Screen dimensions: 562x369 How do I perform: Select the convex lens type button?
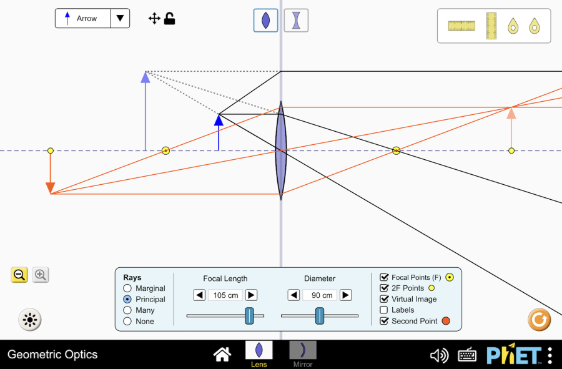(266, 20)
